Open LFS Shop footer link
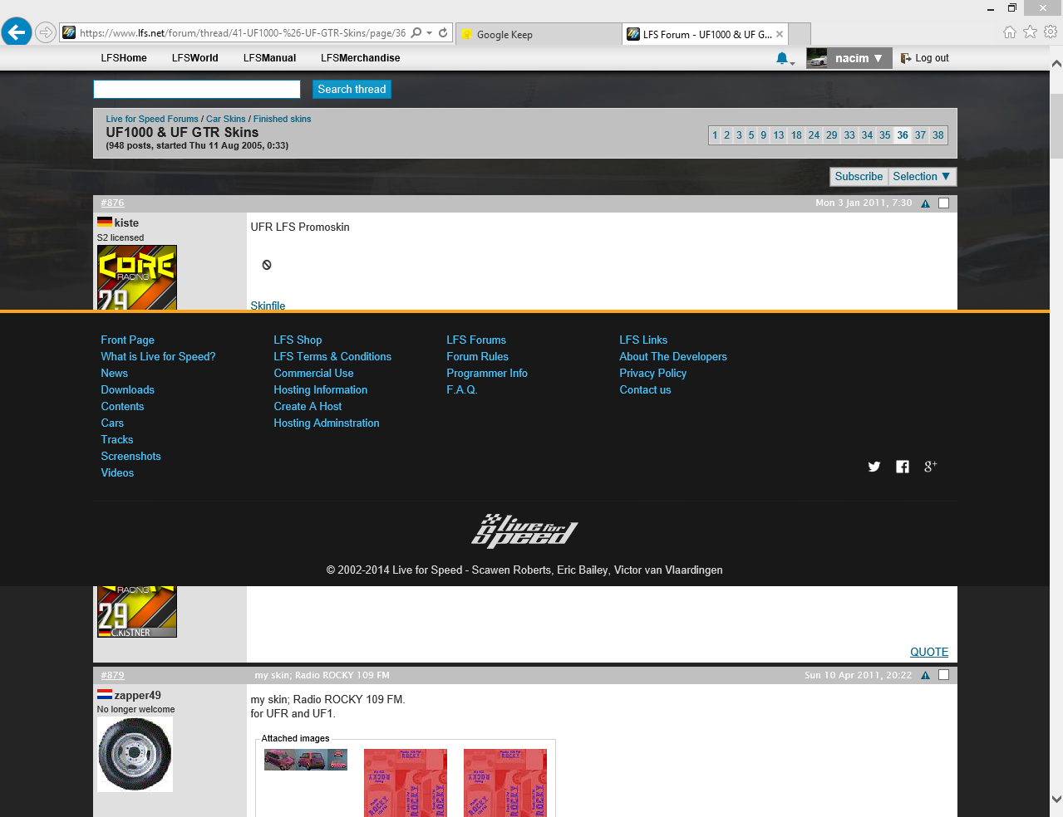 (298, 340)
